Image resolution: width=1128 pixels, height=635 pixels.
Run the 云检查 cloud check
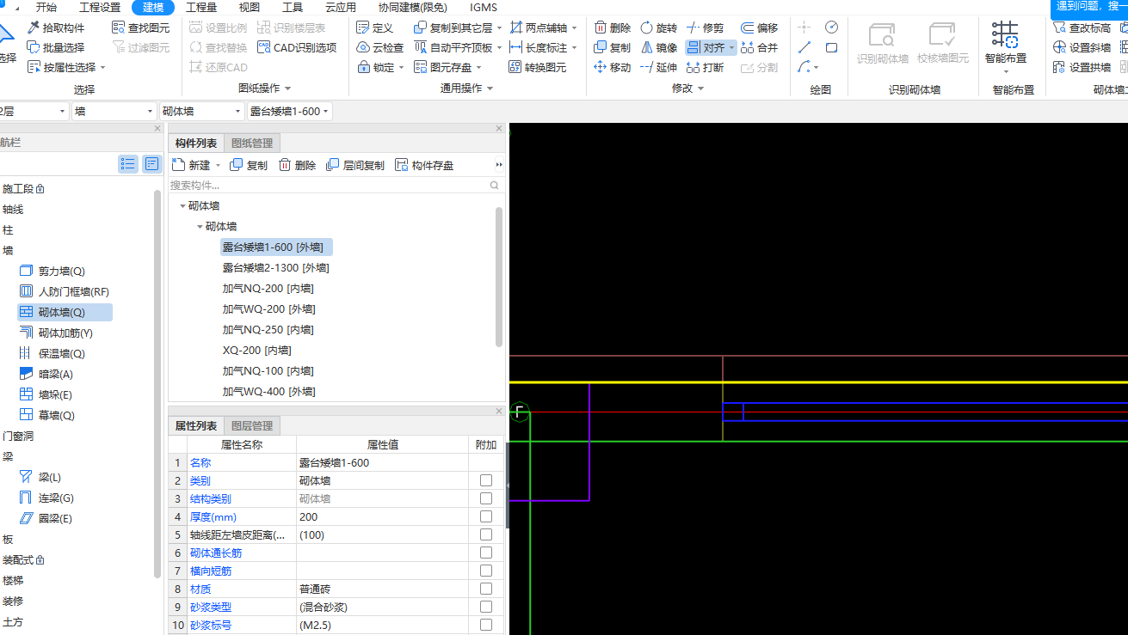coord(379,47)
